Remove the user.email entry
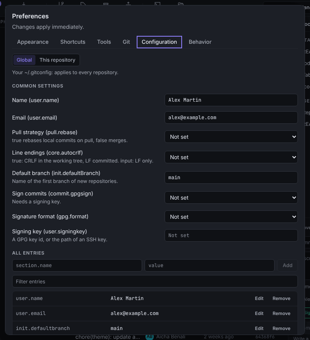Image resolution: width=310 pixels, height=340 pixels. pyautogui.click(x=281, y=313)
